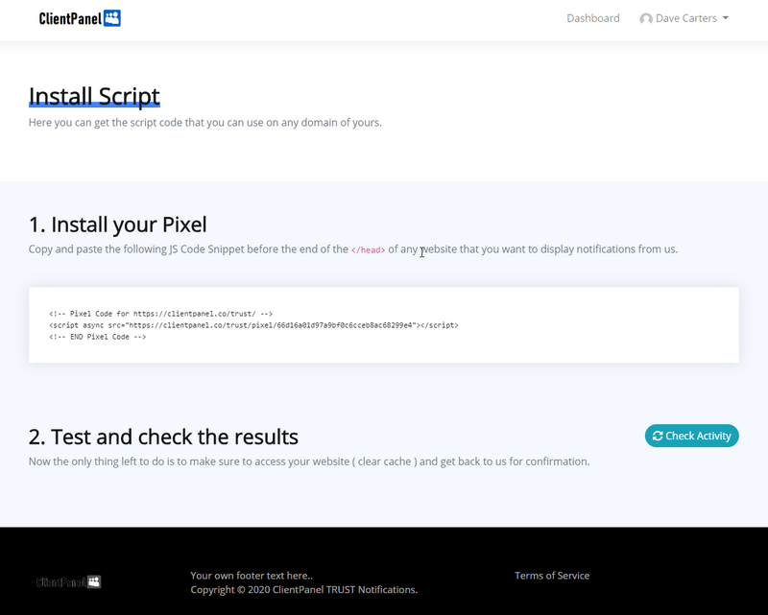Click the 'Here you can get the script code' subtitle

coord(204,123)
